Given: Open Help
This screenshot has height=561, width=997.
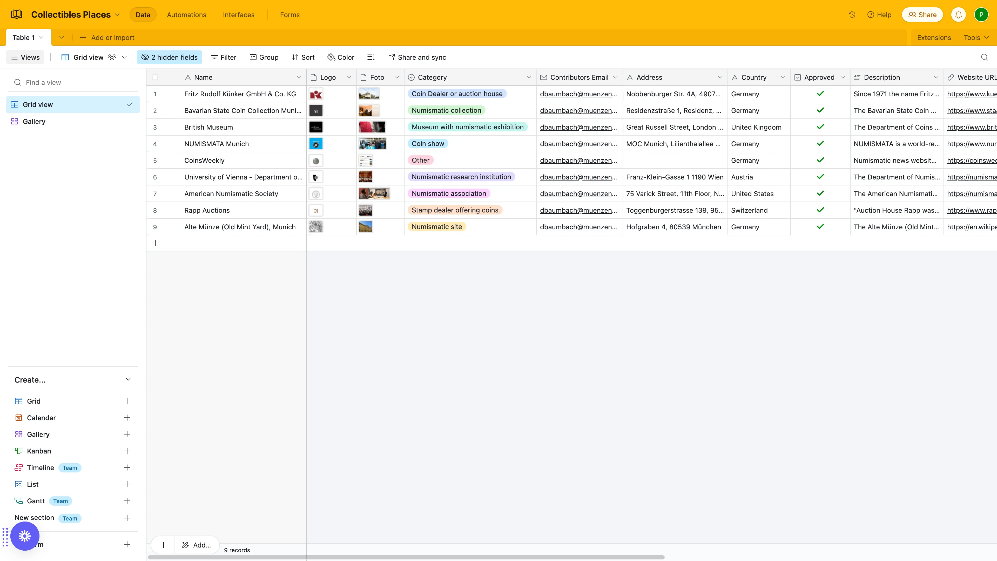Looking at the screenshot, I should [x=879, y=15].
